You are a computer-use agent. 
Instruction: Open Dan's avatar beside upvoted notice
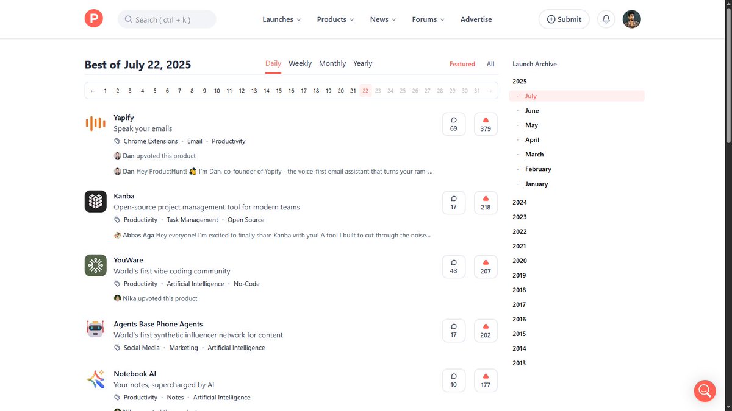coord(117,156)
